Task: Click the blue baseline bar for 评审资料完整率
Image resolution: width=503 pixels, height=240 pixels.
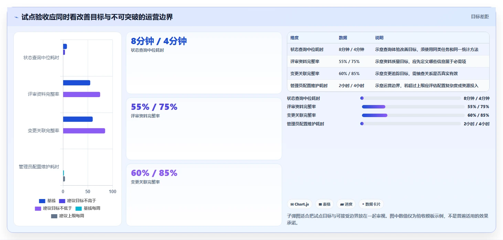Action: coord(76,83)
